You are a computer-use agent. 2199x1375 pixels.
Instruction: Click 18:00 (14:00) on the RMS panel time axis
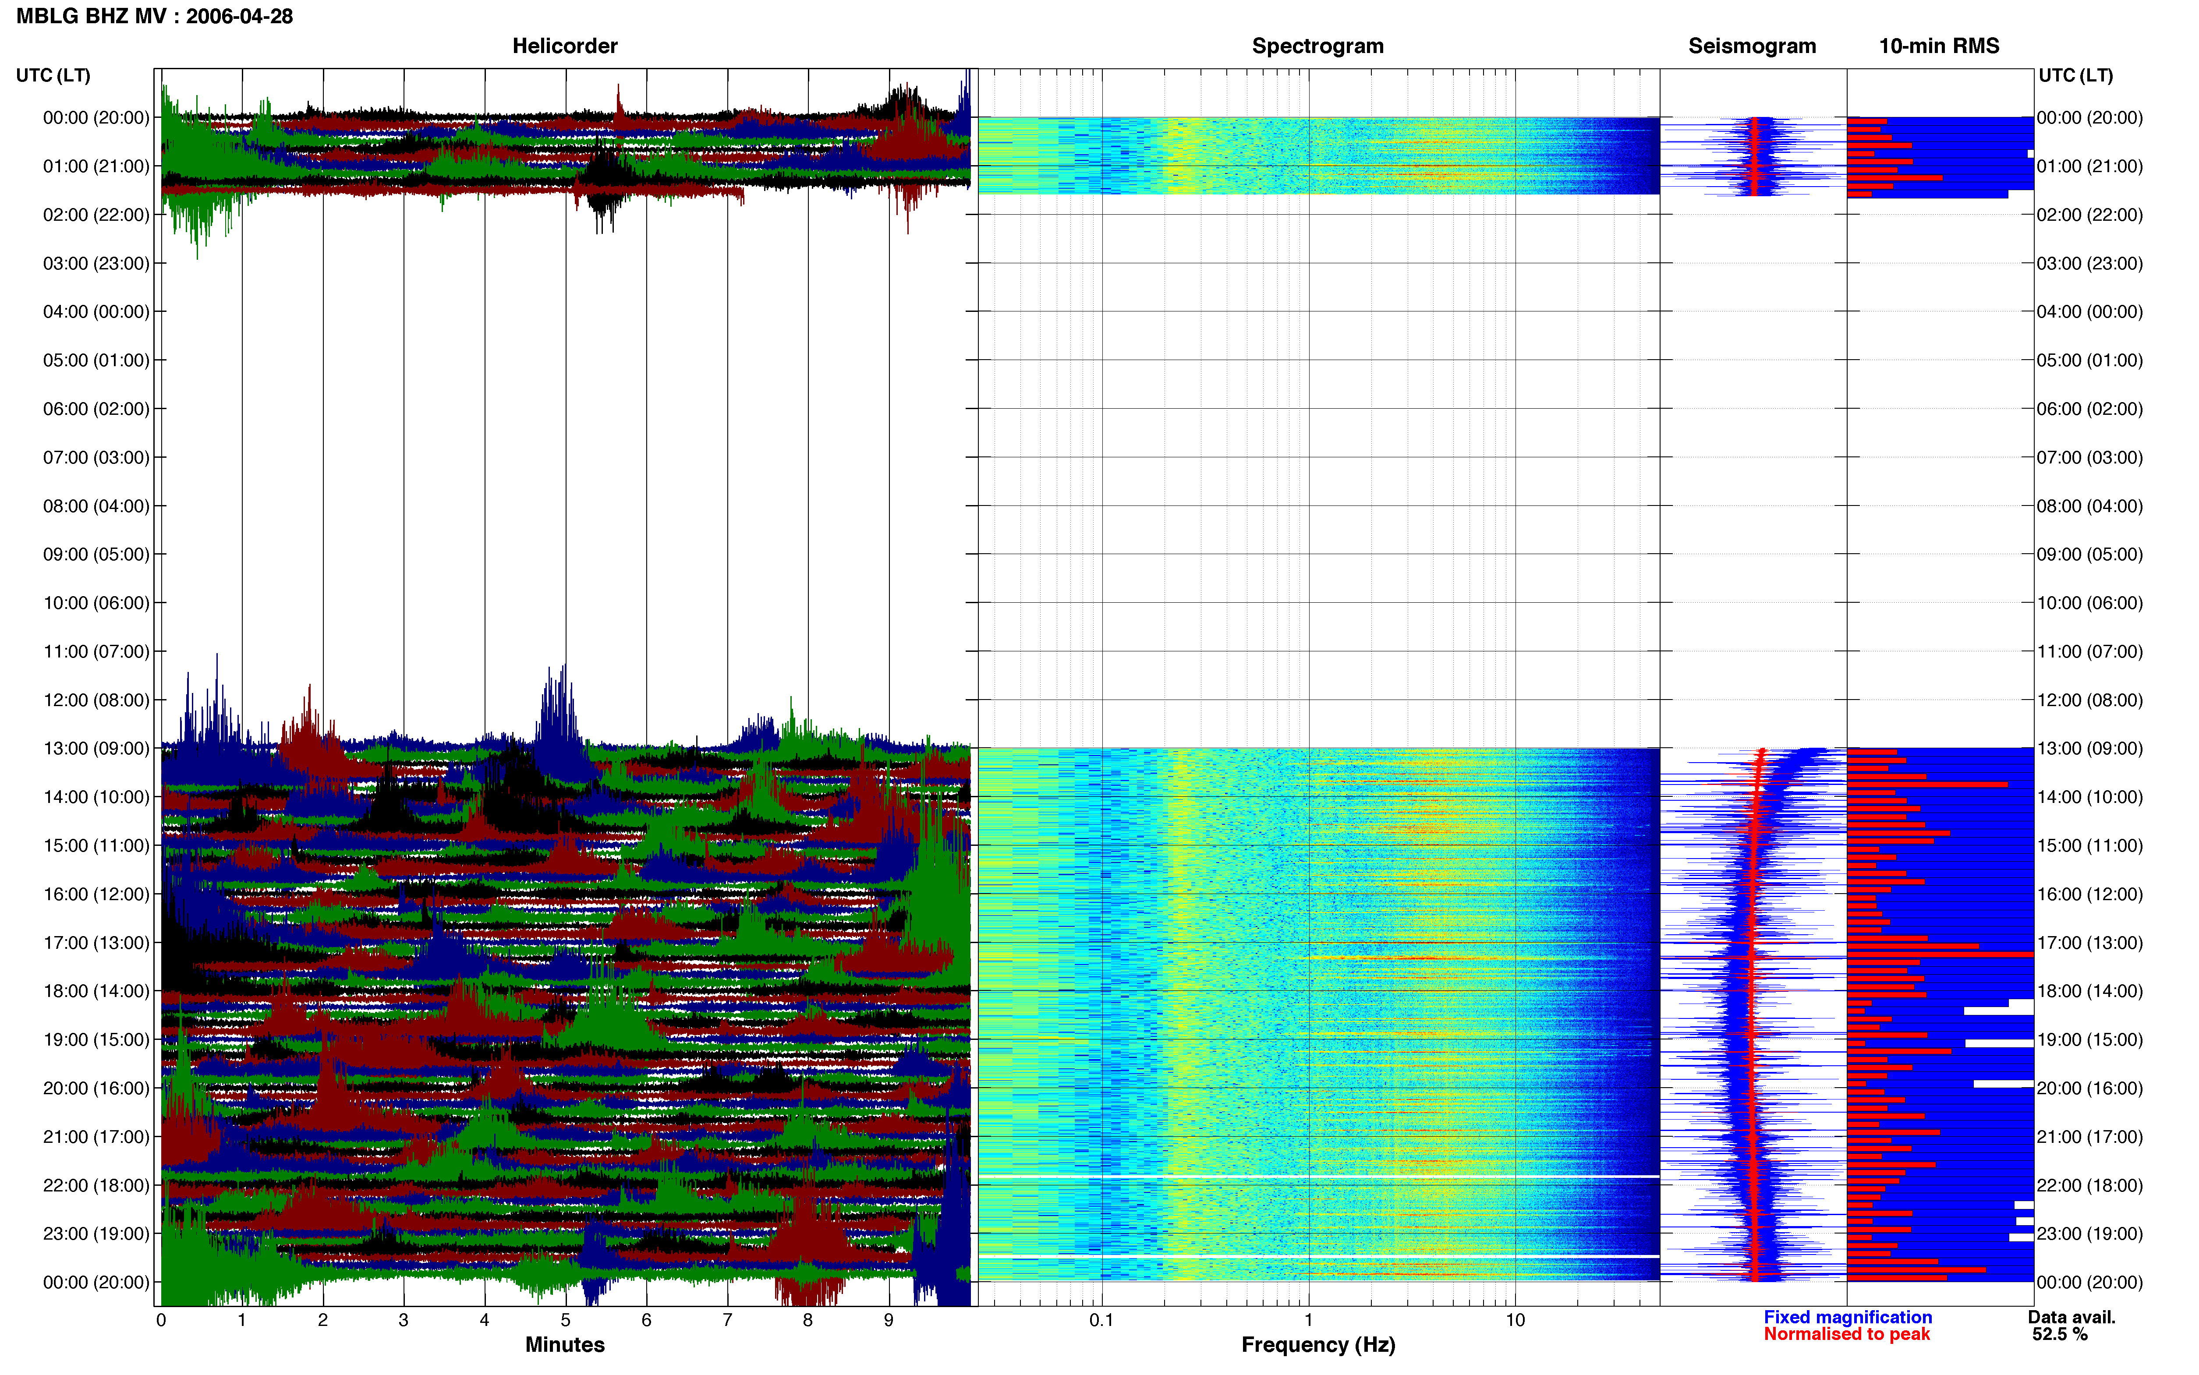(2090, 991)
